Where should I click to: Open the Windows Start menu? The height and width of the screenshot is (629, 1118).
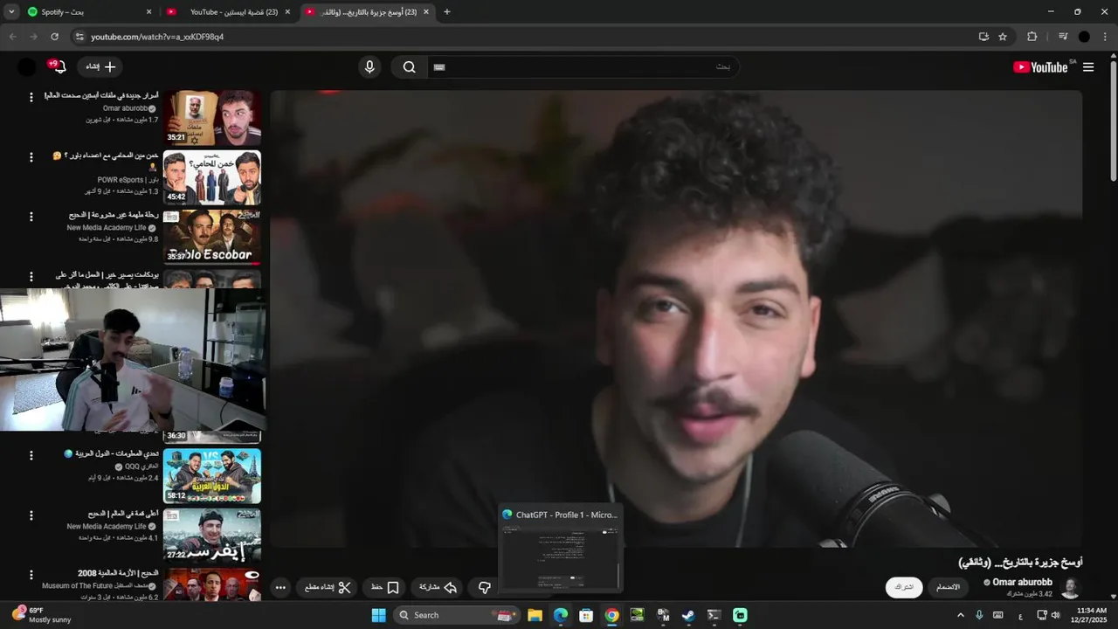(378, 615)
